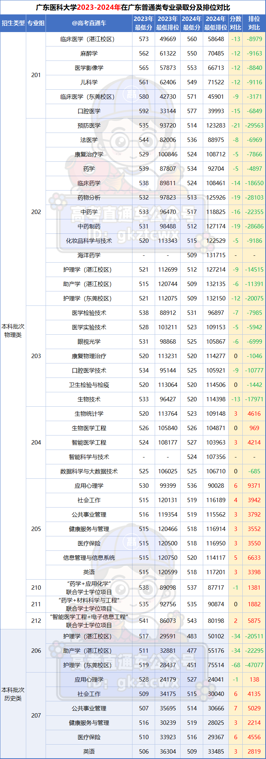Image resolution: width=266 pixels, height=759 pixels.
Task: Click group number 210 cell
Action: tap(36, 588)
